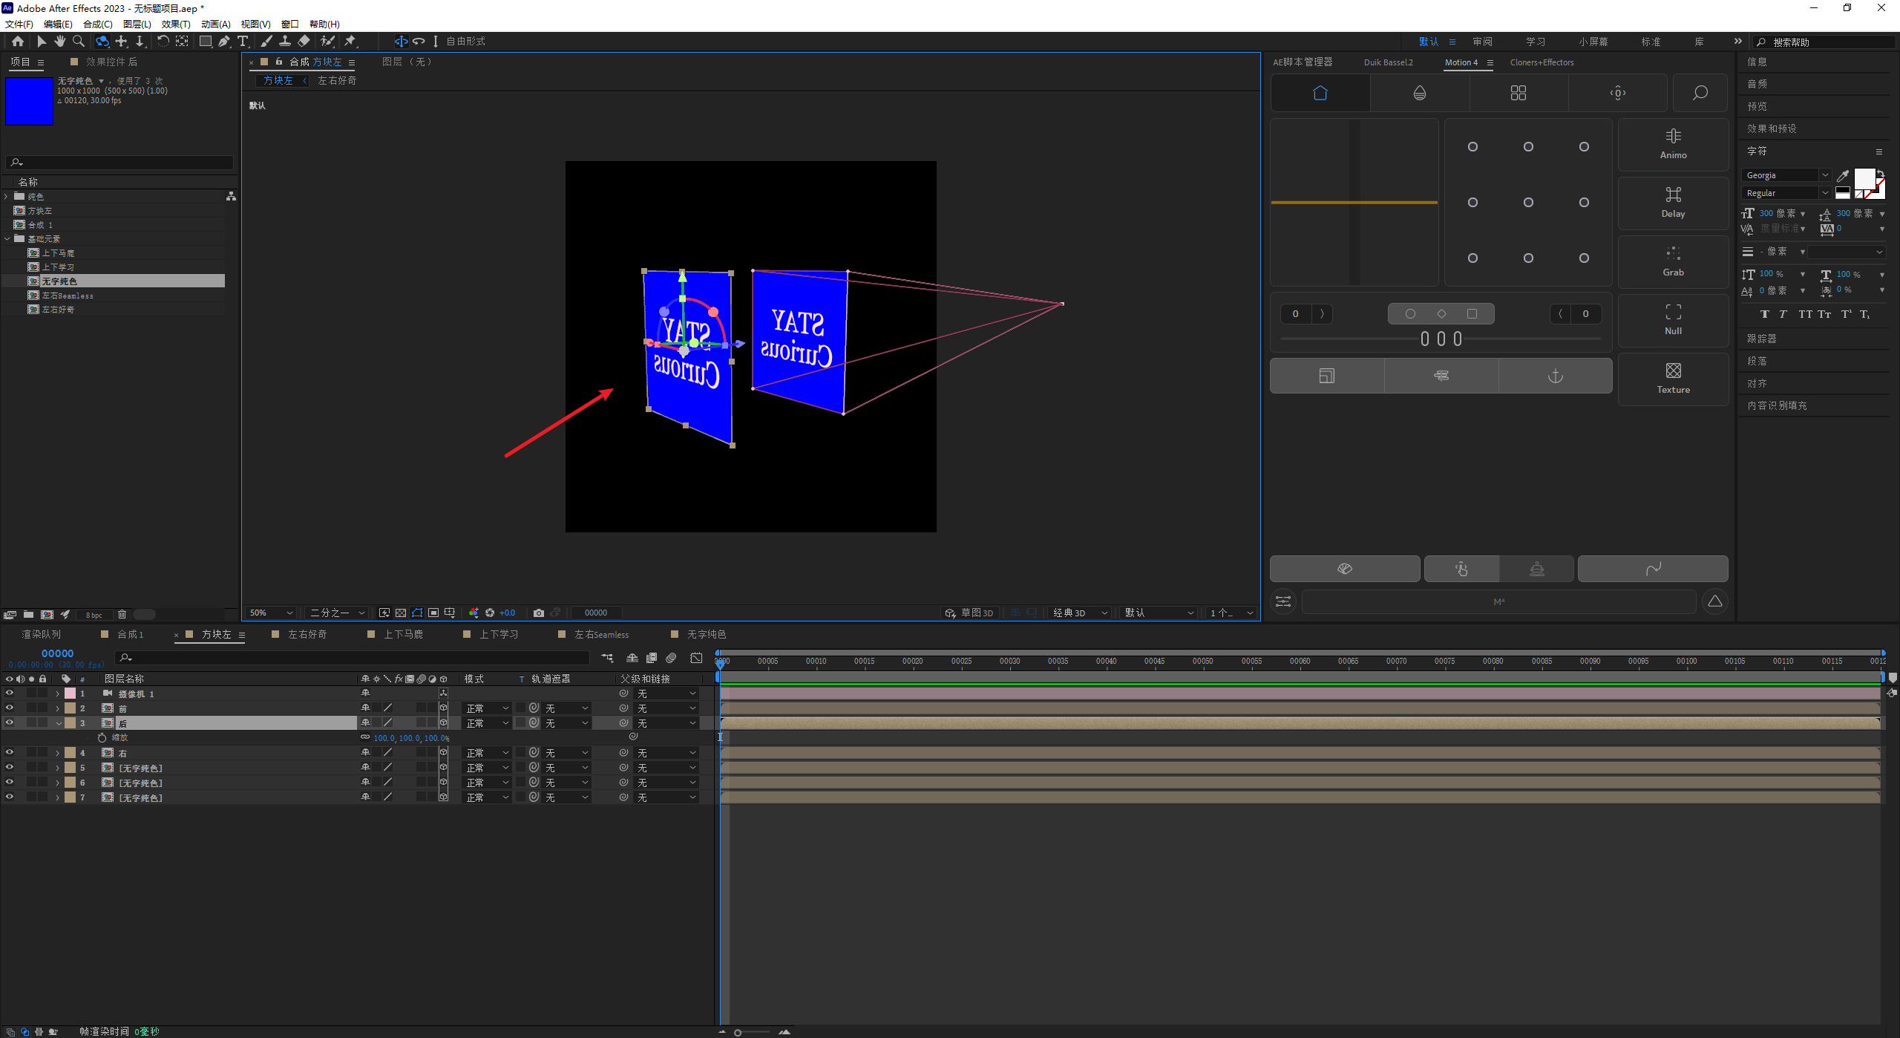
Task: Toggle the 缩放 stopwatch keyframe
Action: click(x=102, y=737)
